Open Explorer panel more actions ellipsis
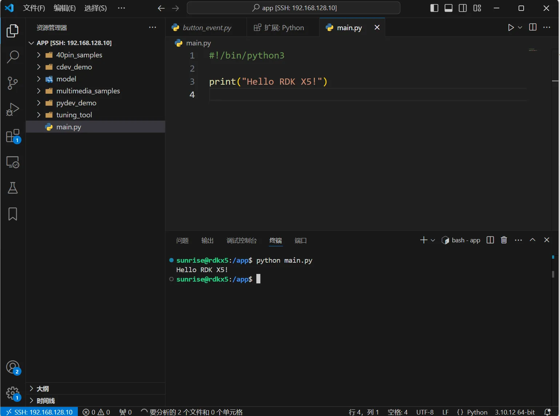 coord(152,27)
